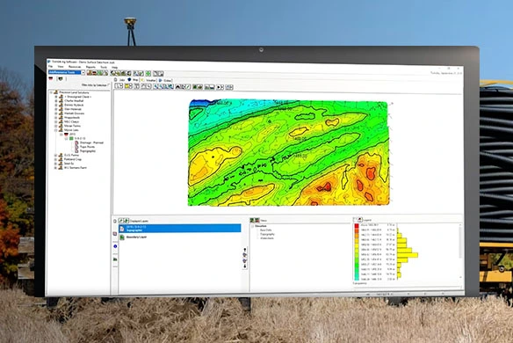Select the Drainage - Planned tree item
The image size is (513, 343).
(x=91, y=142)
